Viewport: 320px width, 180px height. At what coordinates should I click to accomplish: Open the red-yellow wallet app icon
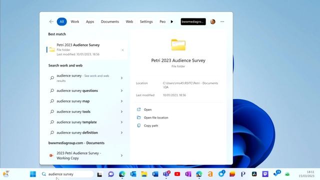point(232,174)
